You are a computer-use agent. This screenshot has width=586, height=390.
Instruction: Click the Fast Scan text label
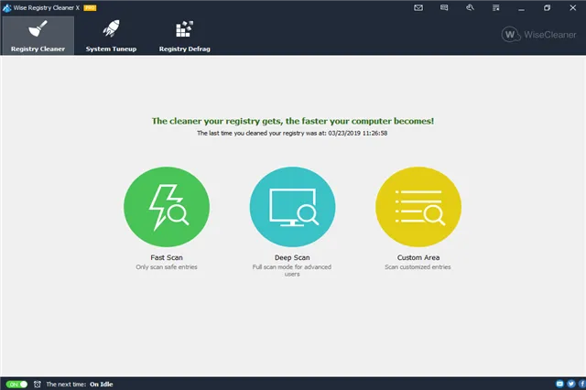(167, 258)
